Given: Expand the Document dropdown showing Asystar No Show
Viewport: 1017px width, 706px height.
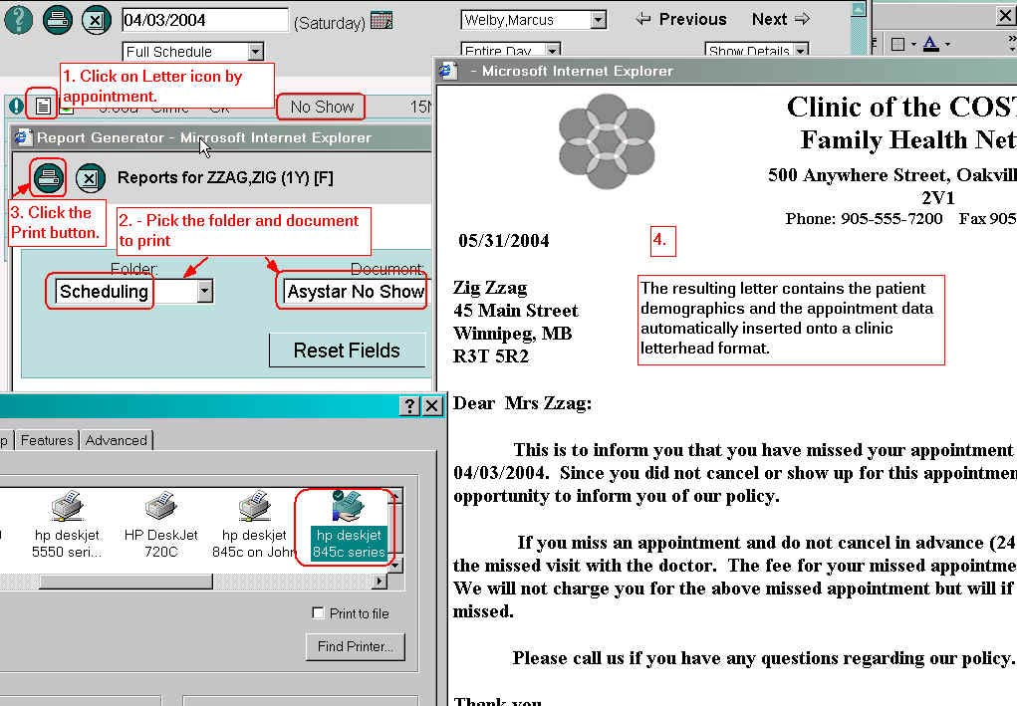Looking at the screenshot, I should pyautogui.click(x=355, y=291).
